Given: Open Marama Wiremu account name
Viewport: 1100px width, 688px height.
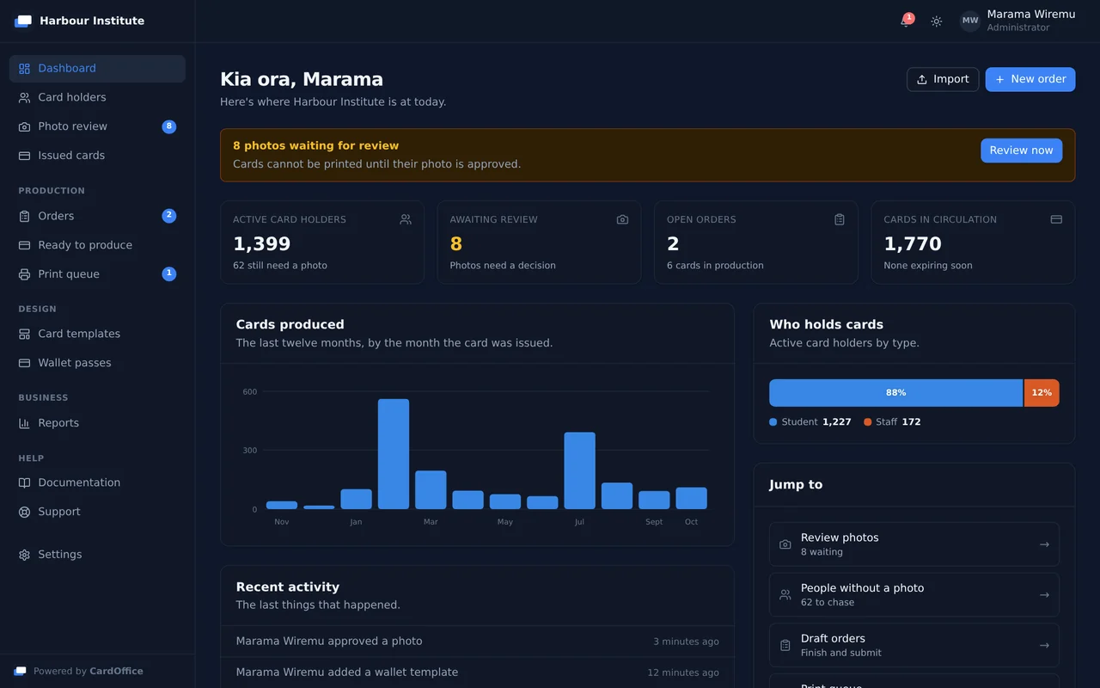Looking at the screenshot, I should click(x=1030, y=15).
